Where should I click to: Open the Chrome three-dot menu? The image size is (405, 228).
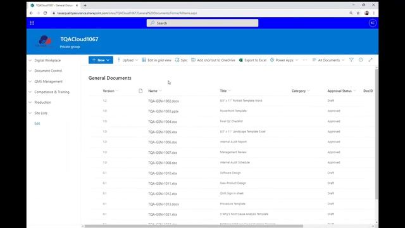click(x=374, y=13)
